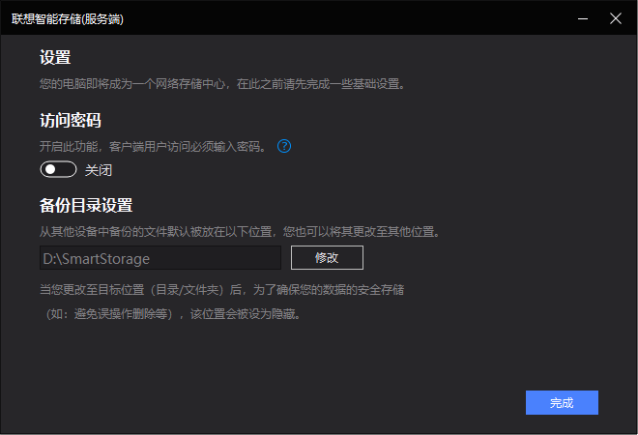Toggle the access password switch on
This screenshot has height=435, width=638.
tap(58, 169)
